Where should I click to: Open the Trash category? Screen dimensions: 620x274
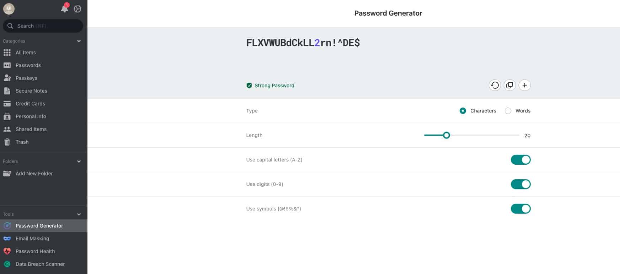point(22,142)
